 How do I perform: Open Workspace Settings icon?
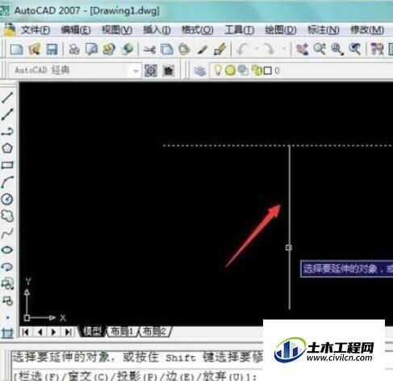coord(151,70)
